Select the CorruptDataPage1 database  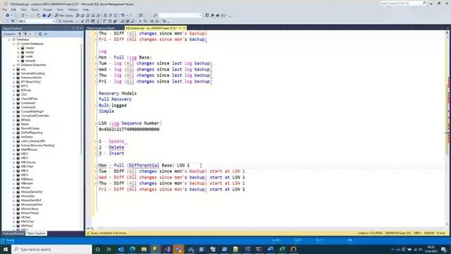tap(32, 111)
